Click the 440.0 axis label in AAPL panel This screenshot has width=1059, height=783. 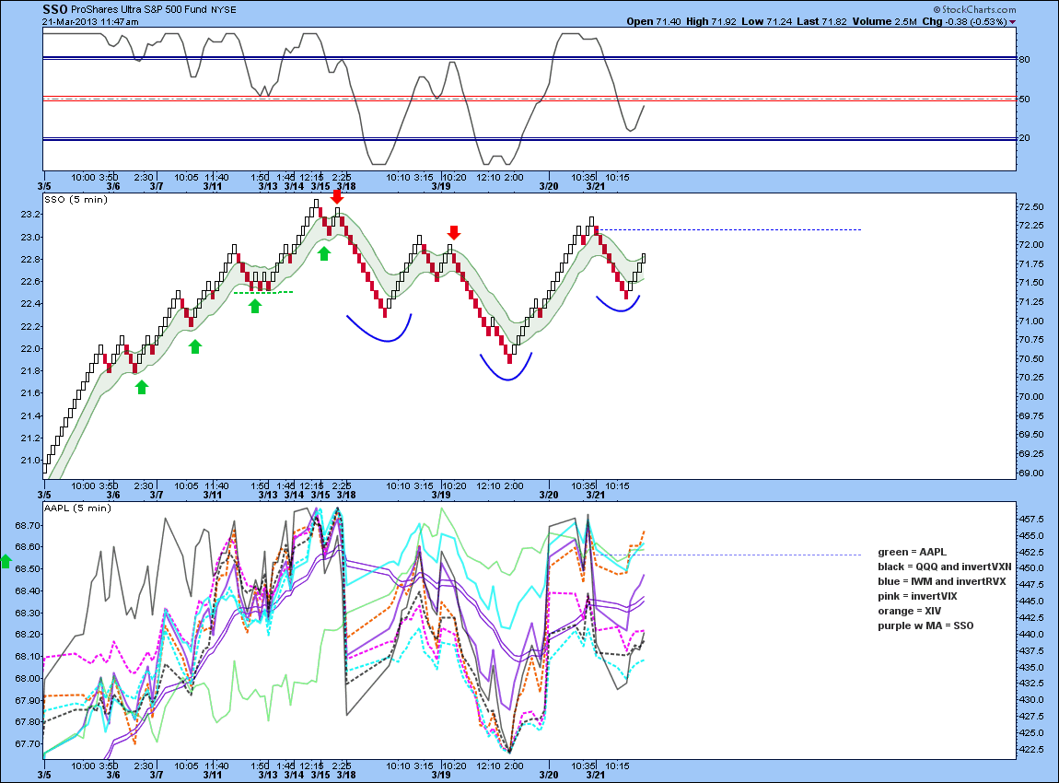click(1030, 635)
